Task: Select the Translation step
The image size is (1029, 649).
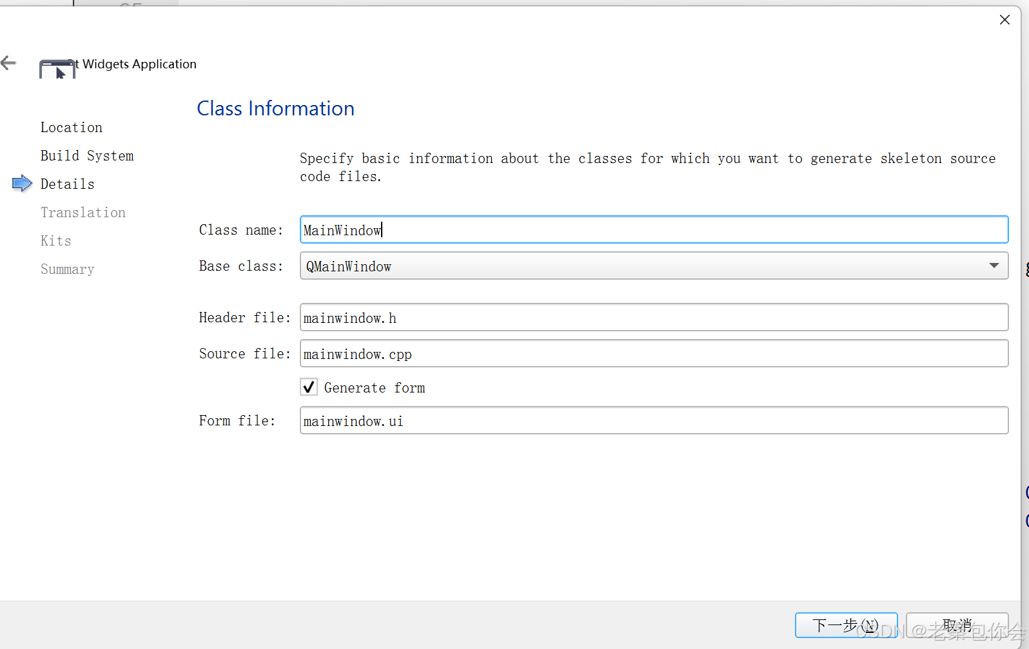Action: tap(83, 213)
